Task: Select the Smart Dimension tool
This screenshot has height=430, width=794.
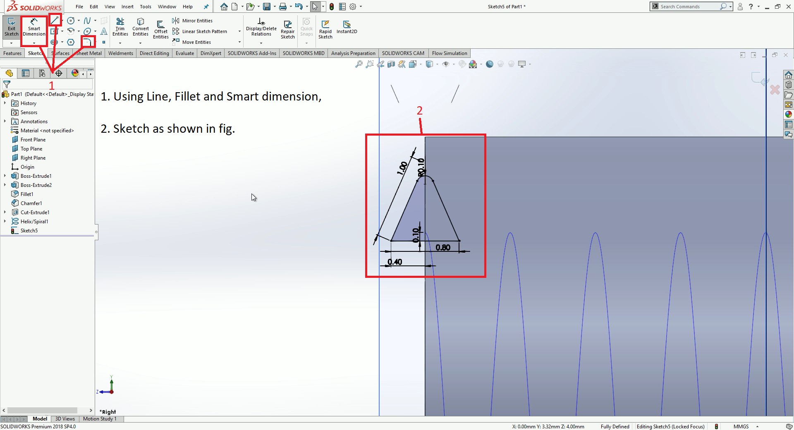Action: click(34, 28)
